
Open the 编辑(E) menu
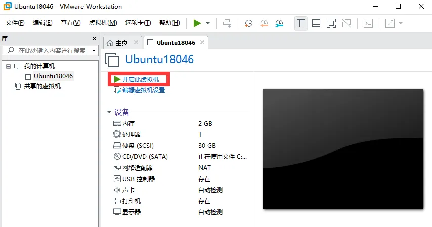coord(42,23)
